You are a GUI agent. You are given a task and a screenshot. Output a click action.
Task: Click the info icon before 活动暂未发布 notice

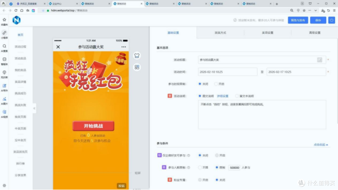[235, 20]
